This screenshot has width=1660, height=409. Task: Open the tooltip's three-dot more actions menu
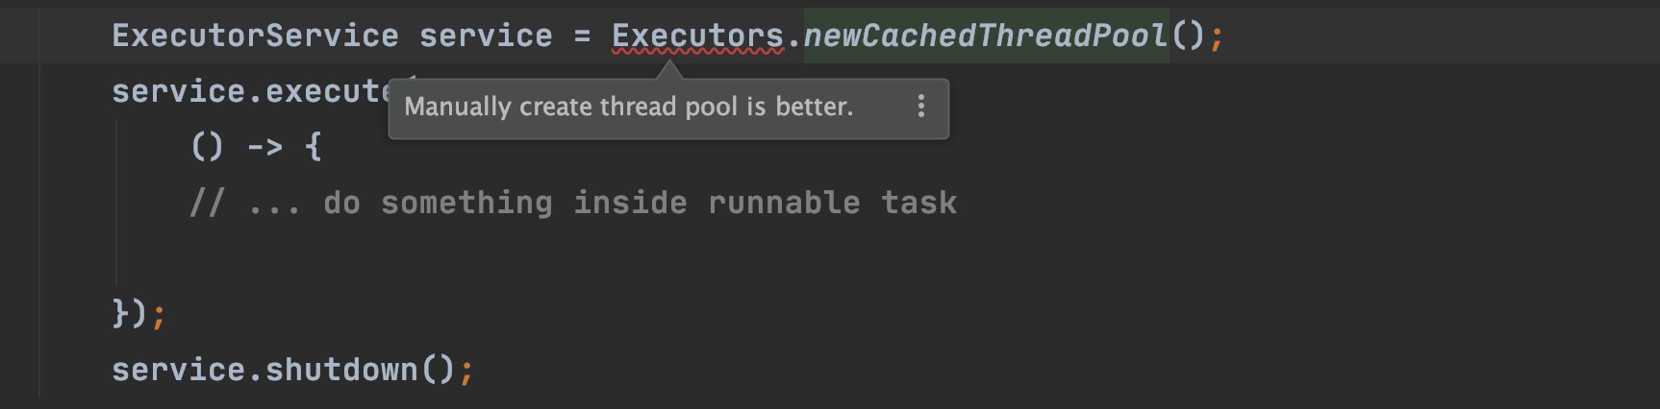tap(920, 107)
